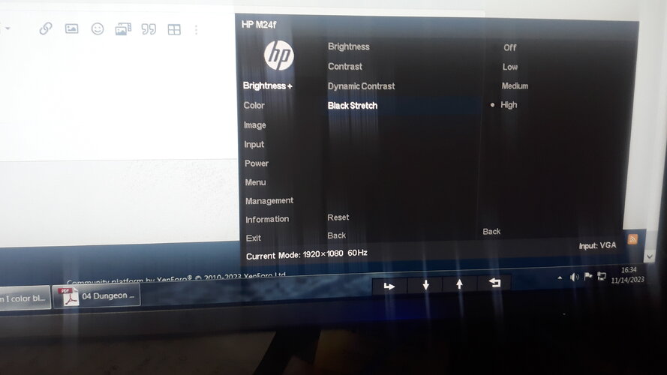Insert a table using the table icon
Screen dimensions: 667x375
(x=174, y=29)
